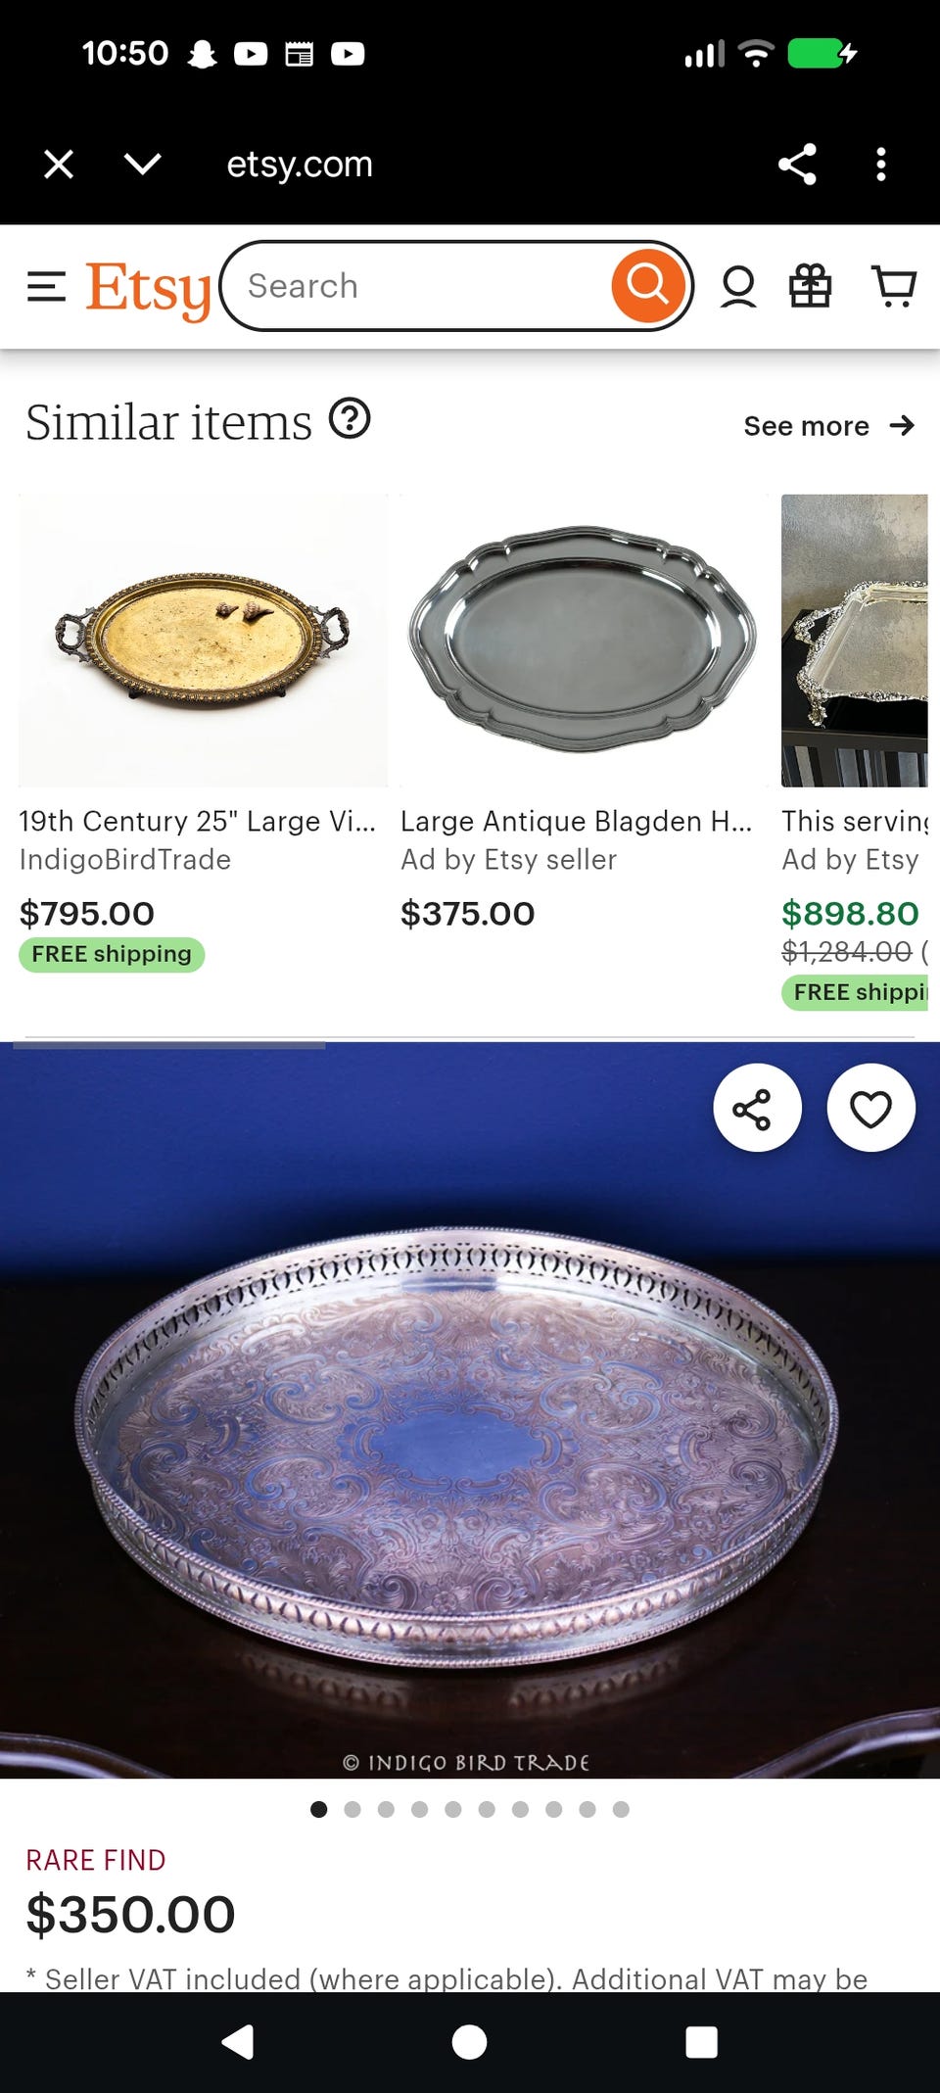Open the browser share icon
Image resolution: width=940 pixels, height=2093 pixels.
coord(797,165)
